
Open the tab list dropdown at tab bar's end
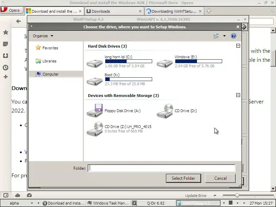click(x=273, y=11)
